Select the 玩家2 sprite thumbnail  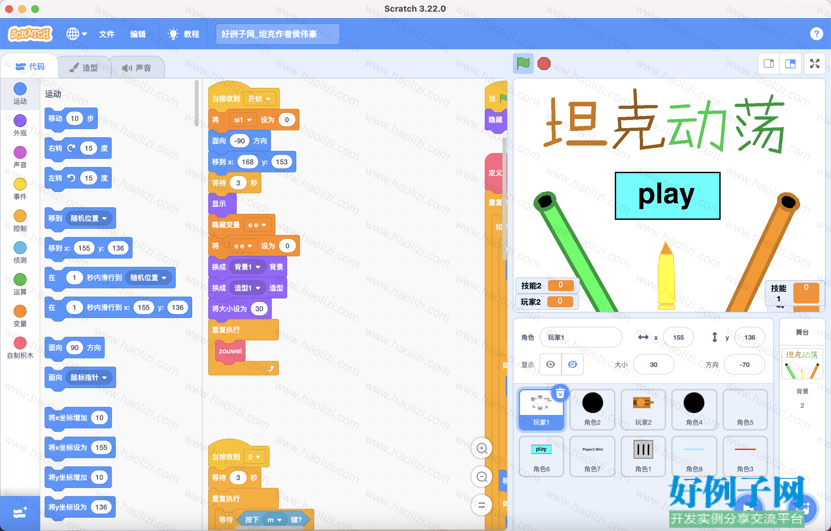pyautogui.click(x=643, y=409)
